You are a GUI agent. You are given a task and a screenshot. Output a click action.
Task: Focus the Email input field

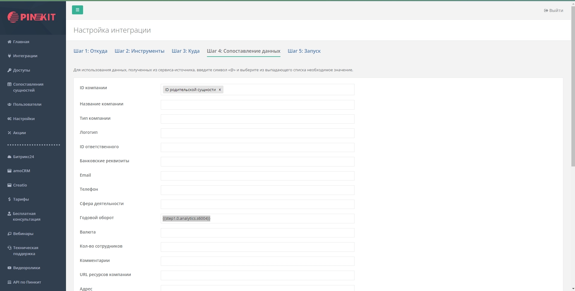pos(257,176)
